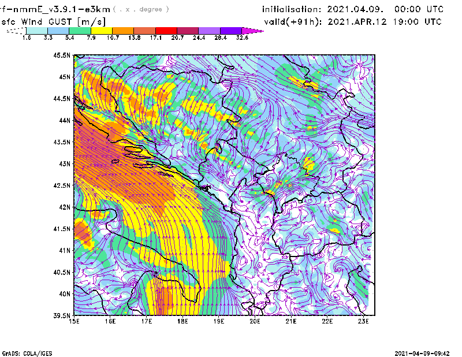
Task: Click the 23E longitude label
Action: point(363,321)
